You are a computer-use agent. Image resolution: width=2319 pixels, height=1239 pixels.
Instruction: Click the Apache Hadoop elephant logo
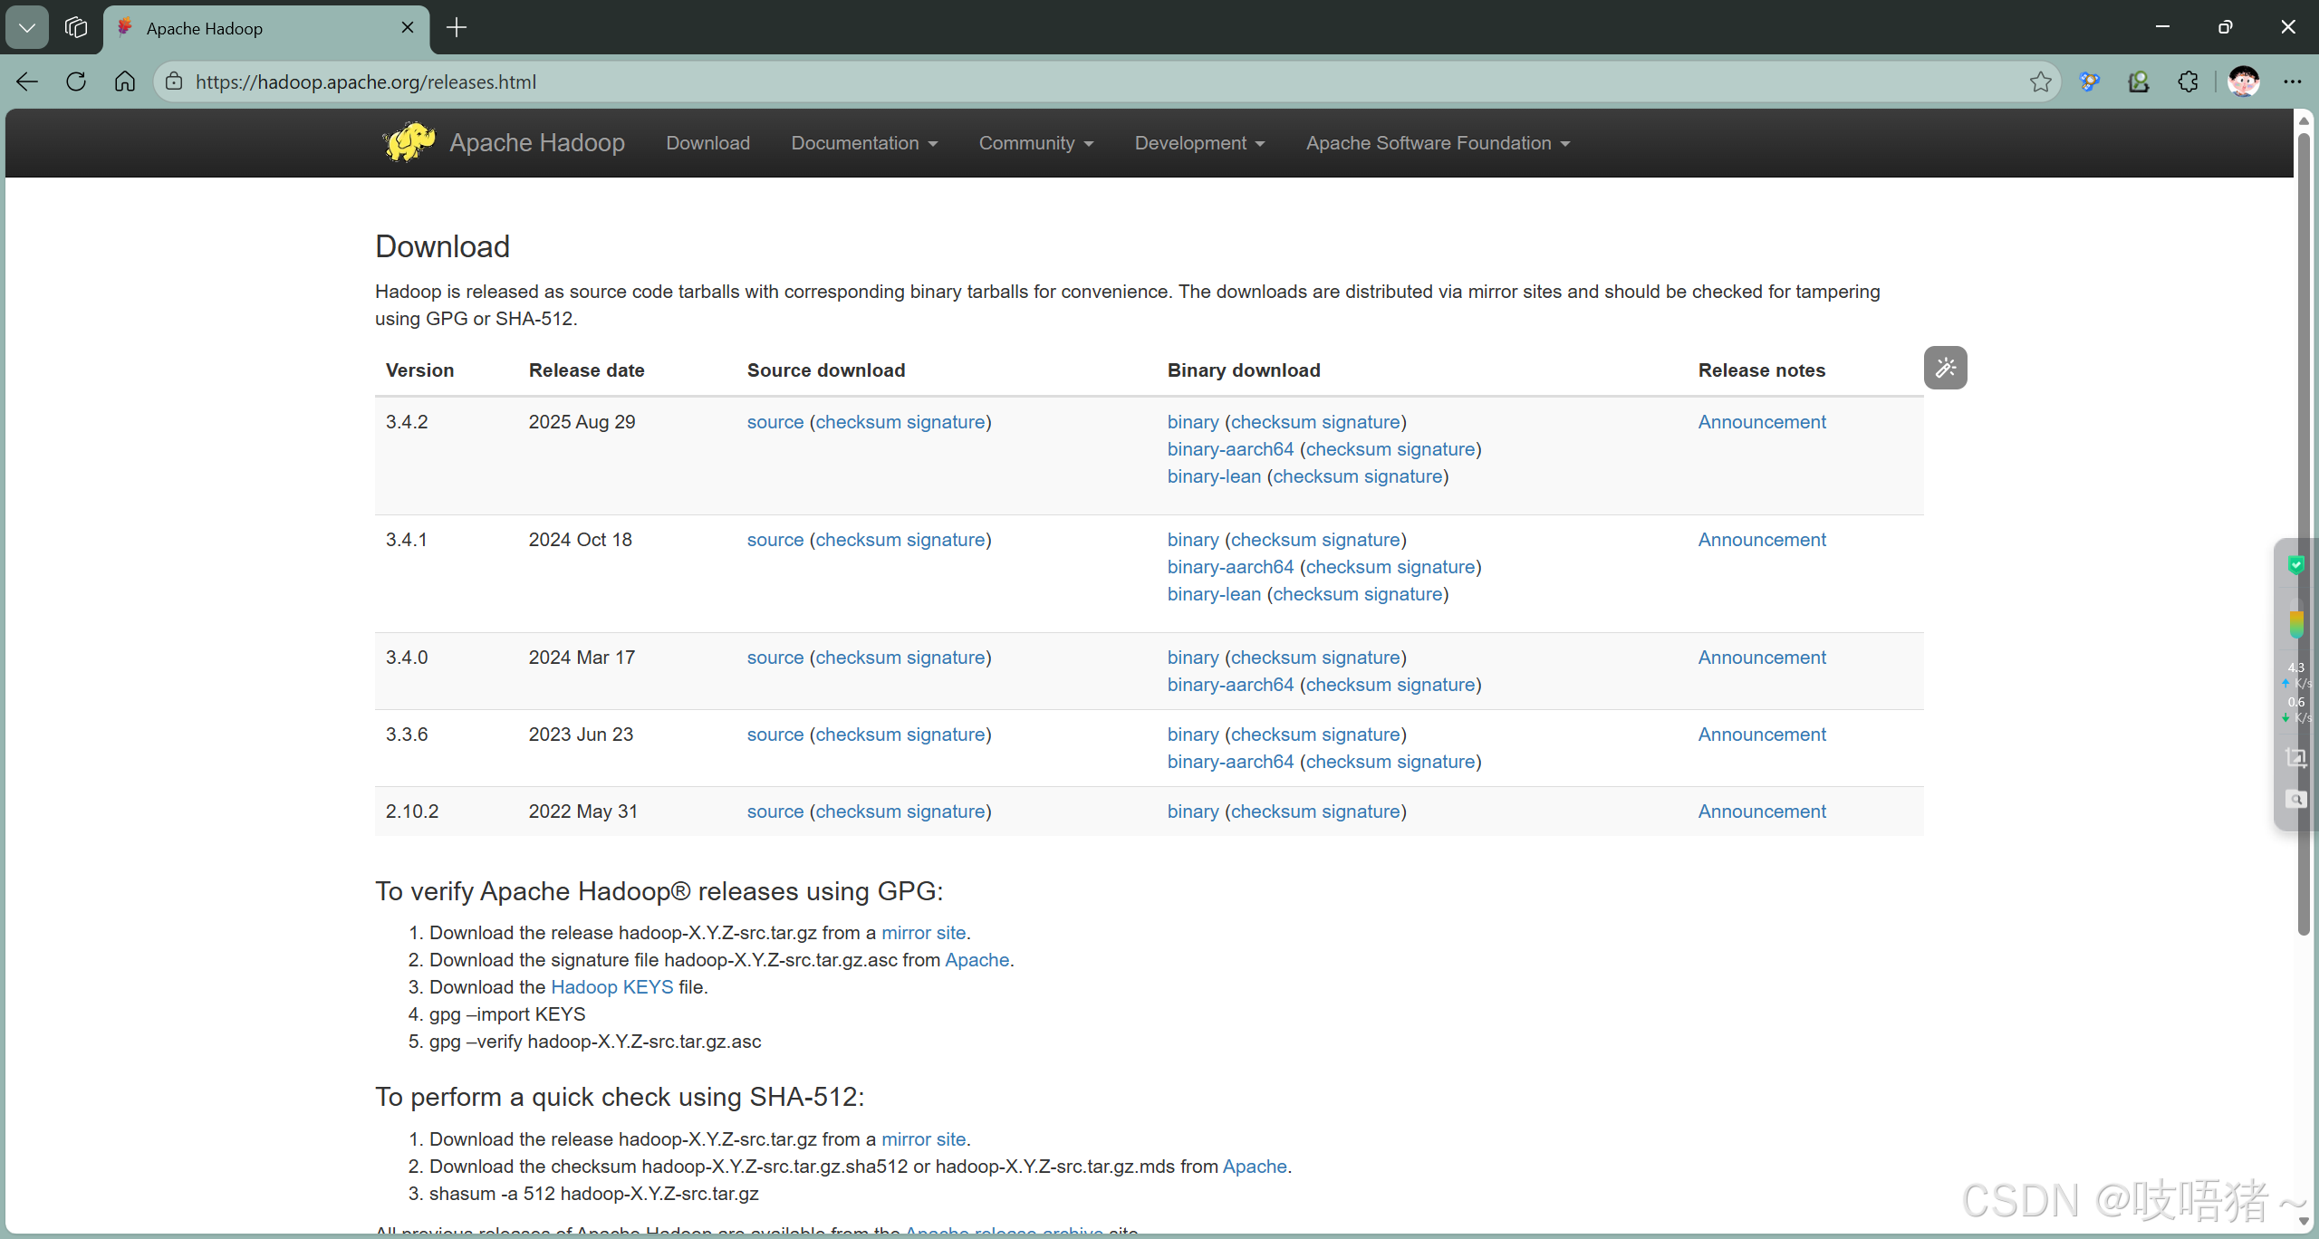[x=409, y=142]
